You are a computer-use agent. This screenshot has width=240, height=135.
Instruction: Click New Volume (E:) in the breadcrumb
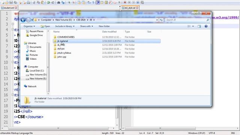(x=64, y=20)
